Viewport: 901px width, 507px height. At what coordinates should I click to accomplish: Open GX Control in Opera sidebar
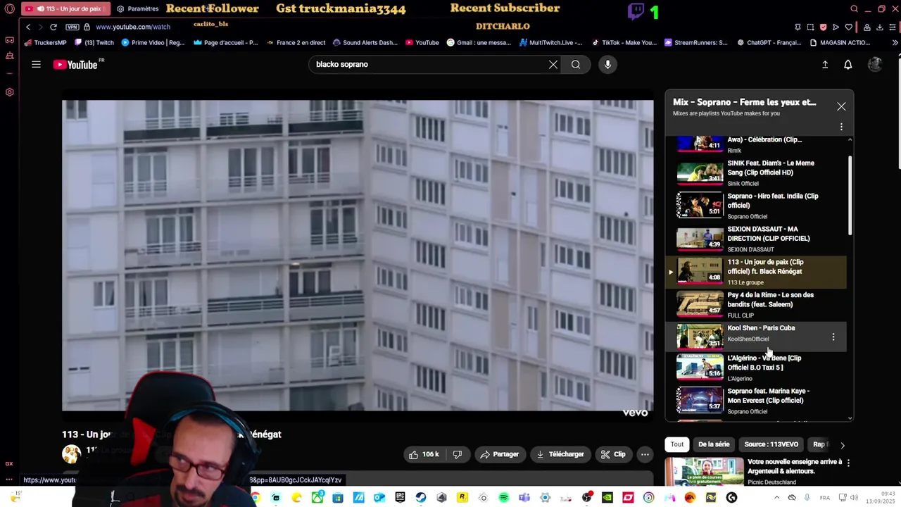click(x=9, y=463)
